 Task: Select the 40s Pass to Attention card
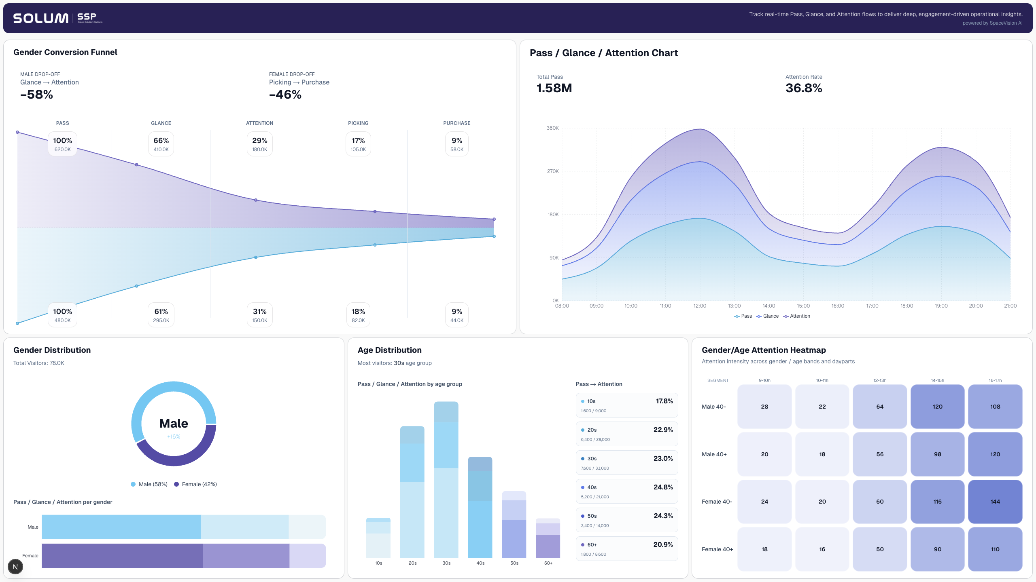point(626,491)
